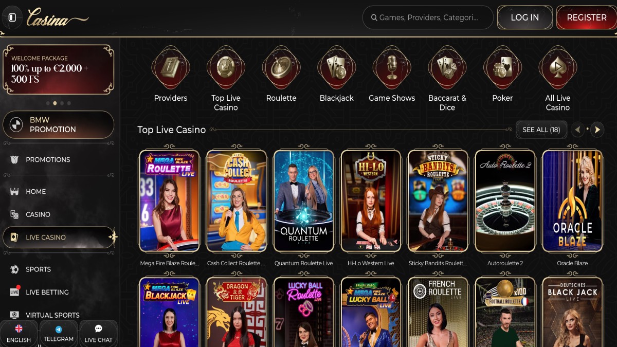Switch to the second welcome banner dot
Image resolution: width=617 pixels, height=347 pixels.
55,103
